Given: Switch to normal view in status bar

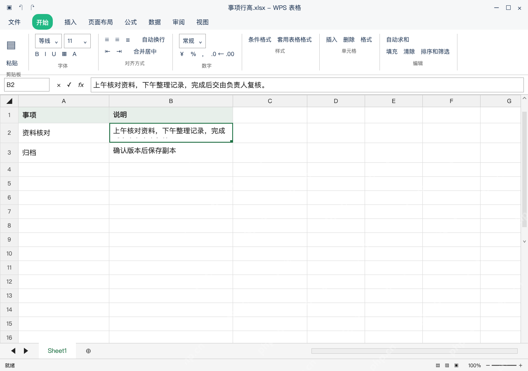Looking at the screenshot, I should click(438, 365).
